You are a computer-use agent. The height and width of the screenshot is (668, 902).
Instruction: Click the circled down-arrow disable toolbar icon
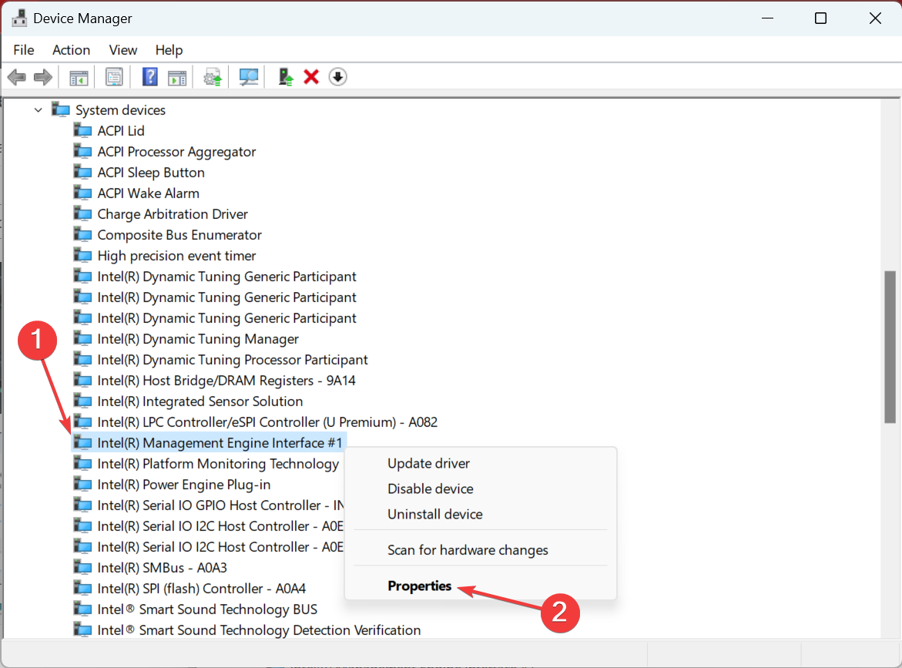tap(337, 77)
